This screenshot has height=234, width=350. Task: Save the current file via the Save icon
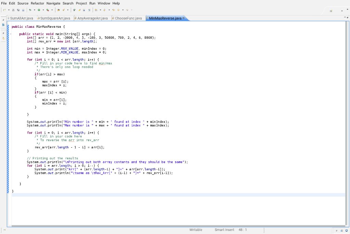click(13, 10)
